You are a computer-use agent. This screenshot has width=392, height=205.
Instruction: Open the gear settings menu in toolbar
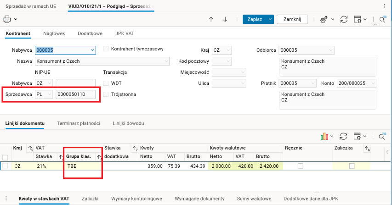(324, 19)
